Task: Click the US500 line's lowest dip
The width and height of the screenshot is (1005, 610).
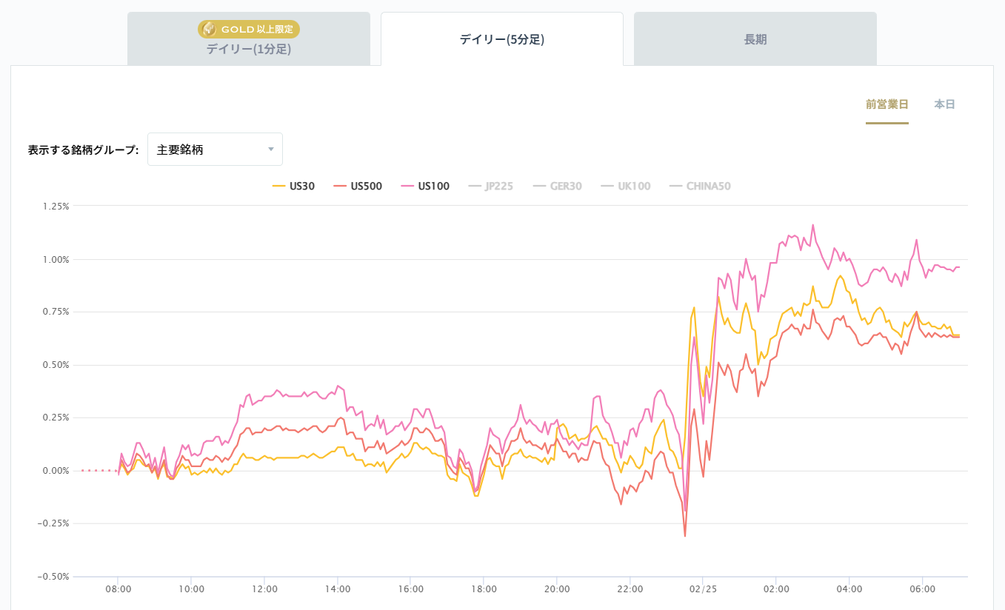Action: pyautogui.click(x=685, y=535)
